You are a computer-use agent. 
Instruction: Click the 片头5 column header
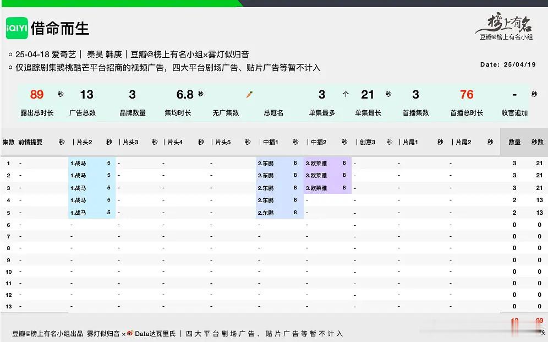point(223,142)
